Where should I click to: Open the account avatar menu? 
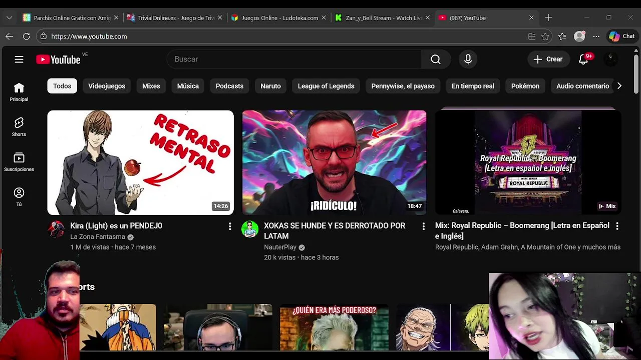(x=610, y=59)
